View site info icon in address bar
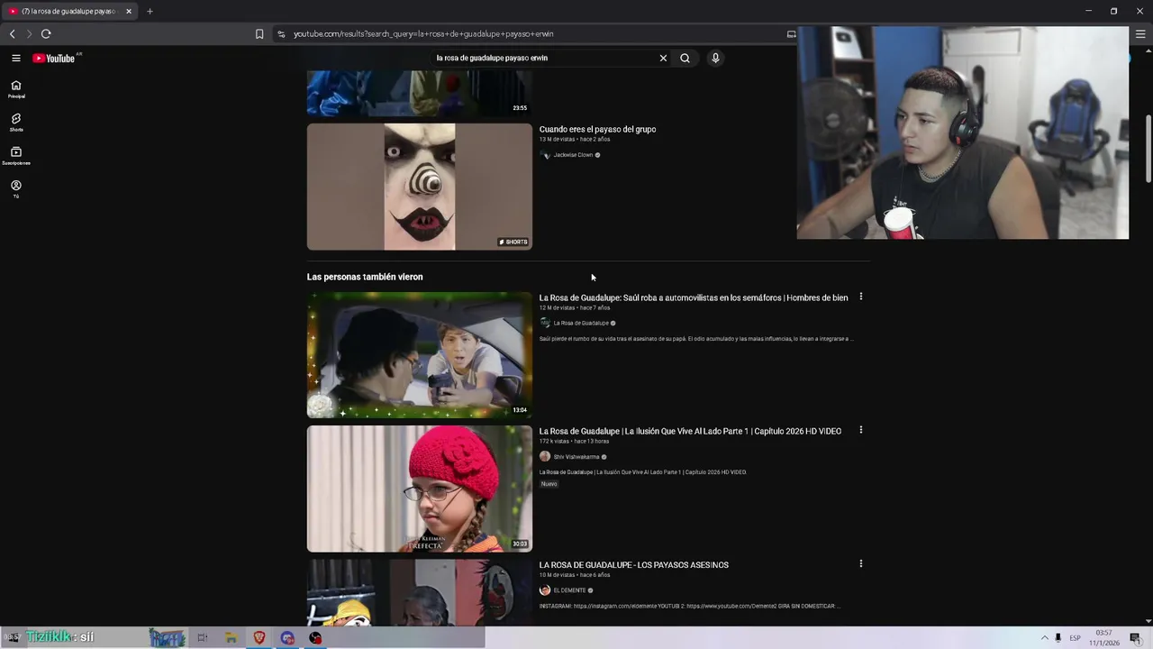Image resolution: width=1153 pixels, height=649 pixels. 281,33
